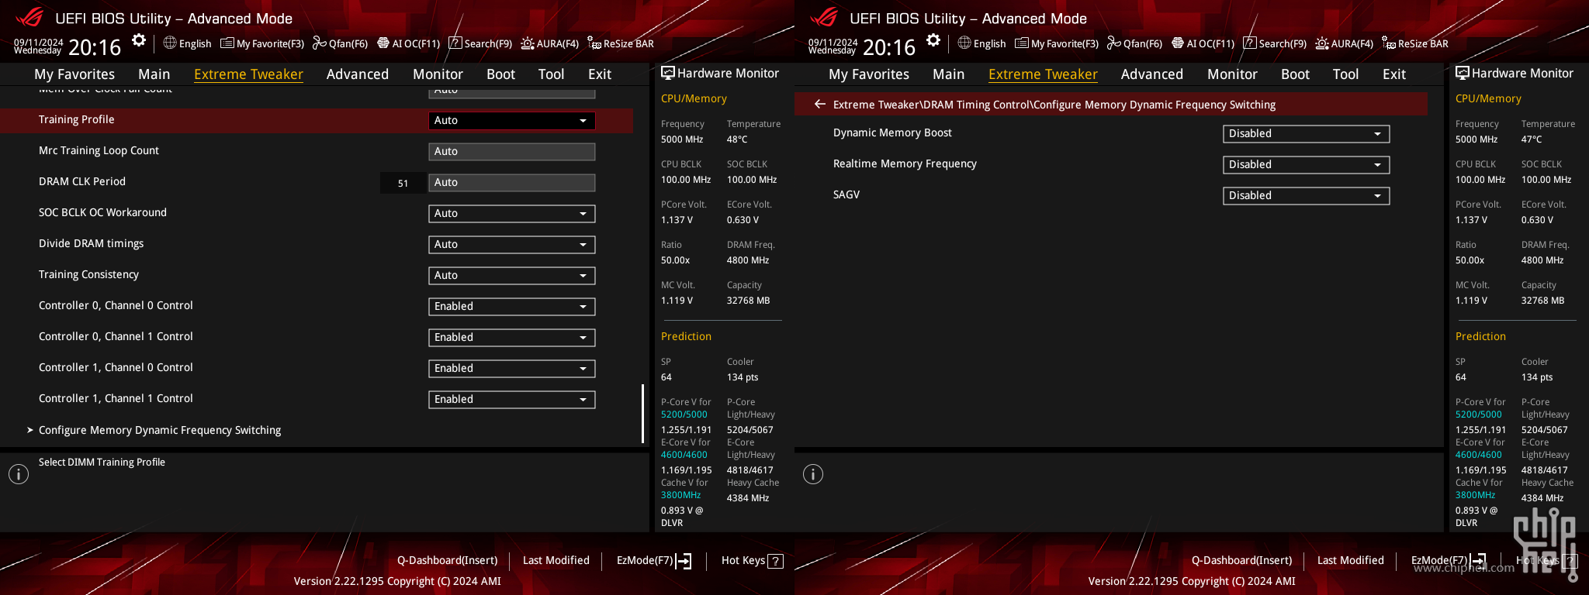
Task: Click the Hardware Monitor icon in the left window
Action: pos(667,73)
